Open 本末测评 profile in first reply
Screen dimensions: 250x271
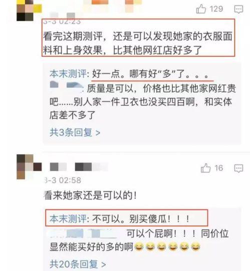[68, 74]
